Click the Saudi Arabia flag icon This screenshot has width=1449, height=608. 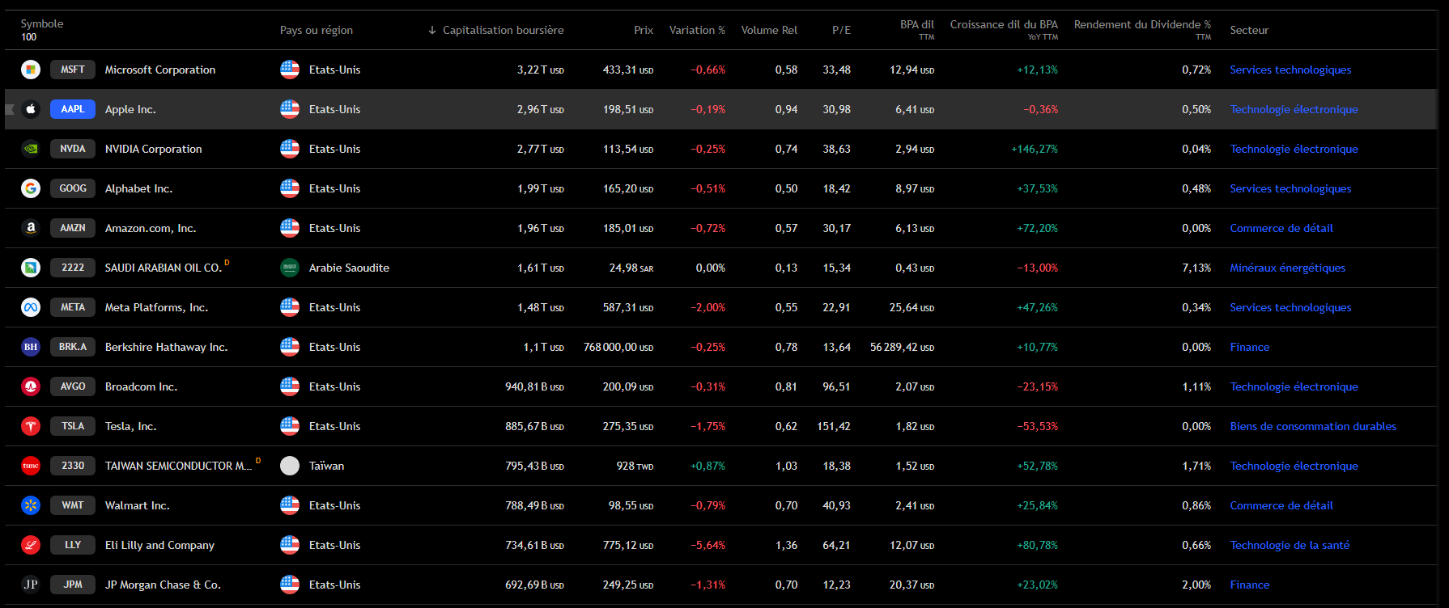coord(290,268)
